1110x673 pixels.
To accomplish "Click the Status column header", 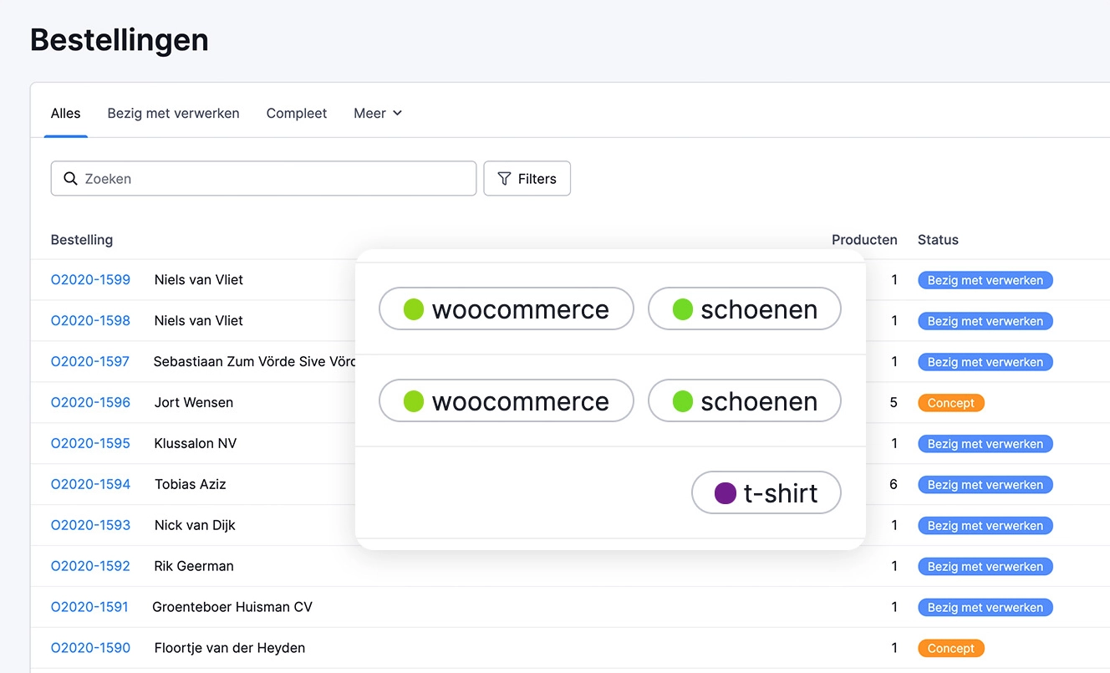I will pos(938,240).
